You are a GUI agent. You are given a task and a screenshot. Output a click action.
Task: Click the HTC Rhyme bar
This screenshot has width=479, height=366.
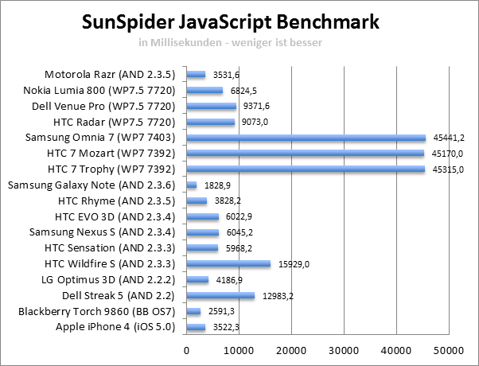coord(197,201)
